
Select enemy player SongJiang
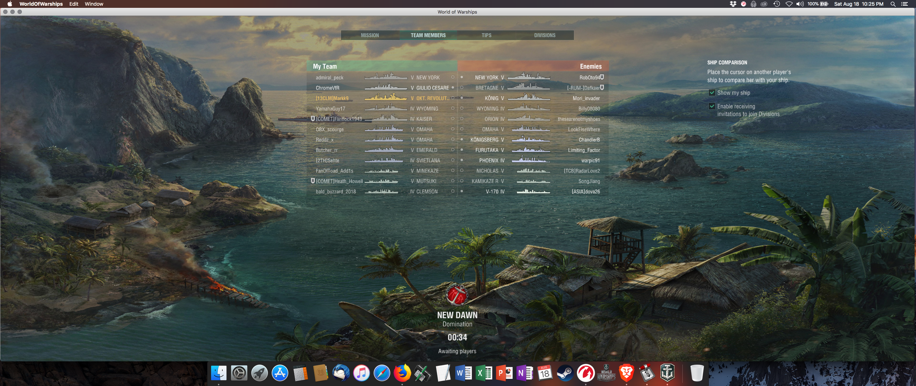[589, 181]
